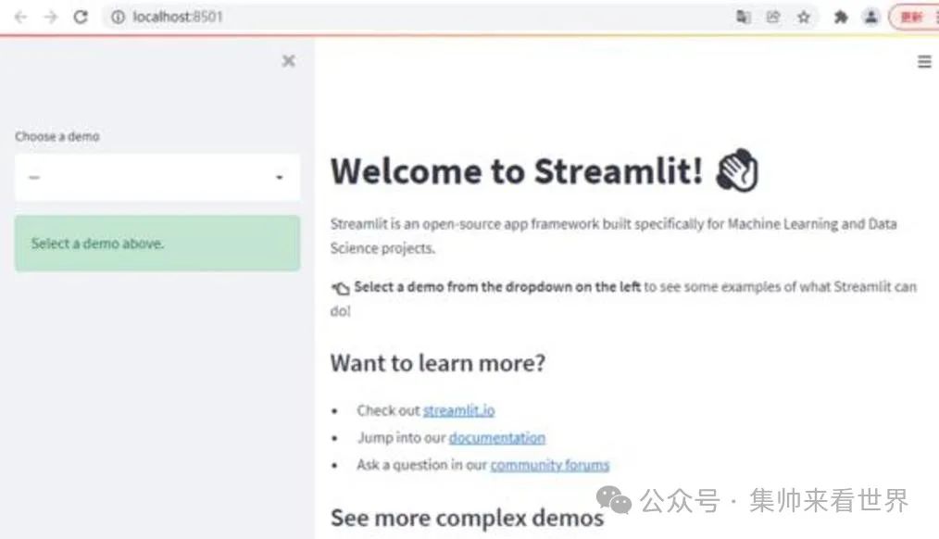Click the 'Choose a demo' label

[x=57, y=136]
